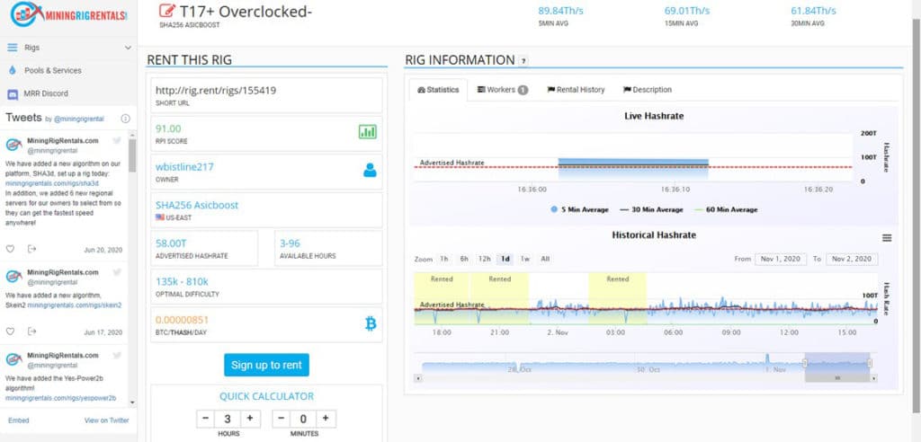Screen dimensions: 921x442
Task: Click the MiningRigRentals logo
Action: pyautogui.click(x=69, y=15)
